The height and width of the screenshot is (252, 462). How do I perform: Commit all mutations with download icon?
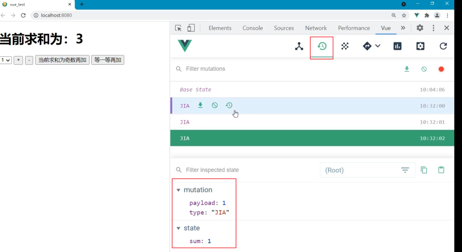click(407, 69)
